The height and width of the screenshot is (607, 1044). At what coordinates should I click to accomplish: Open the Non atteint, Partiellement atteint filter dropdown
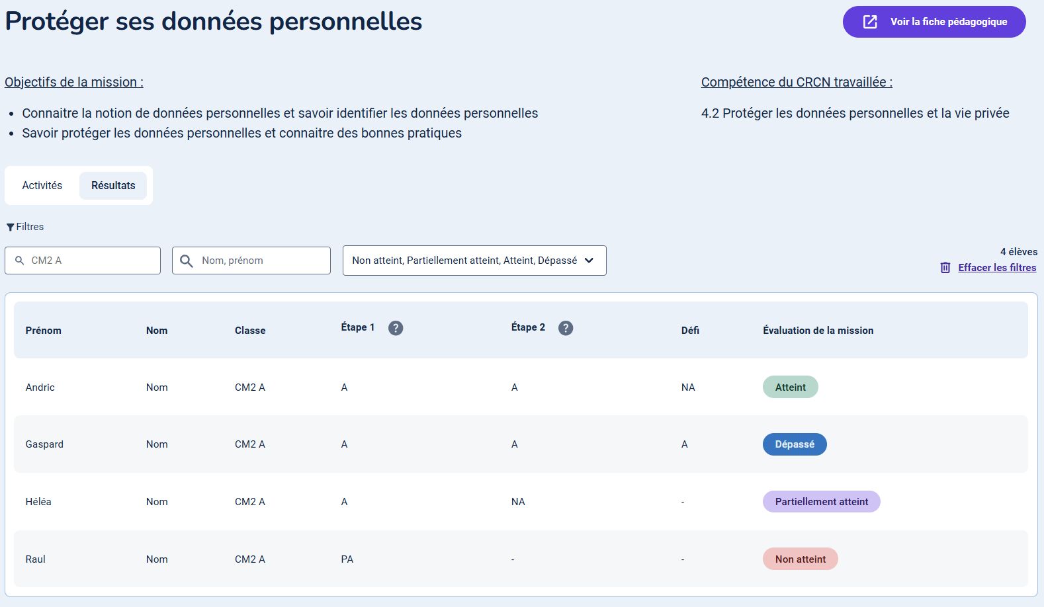pos(474,261)
